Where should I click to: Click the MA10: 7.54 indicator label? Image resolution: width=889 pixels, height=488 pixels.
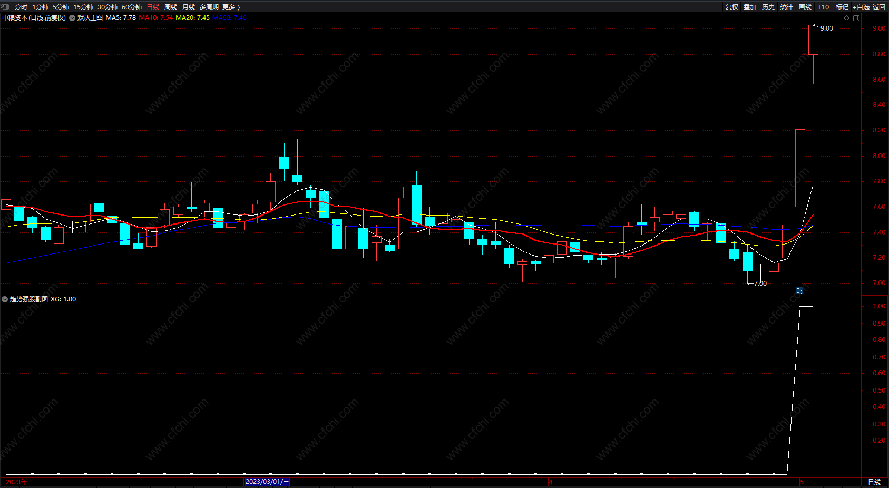(156, 18)
